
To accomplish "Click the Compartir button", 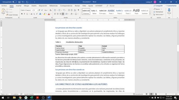I will pyautogui.click(x=158, y=6).
